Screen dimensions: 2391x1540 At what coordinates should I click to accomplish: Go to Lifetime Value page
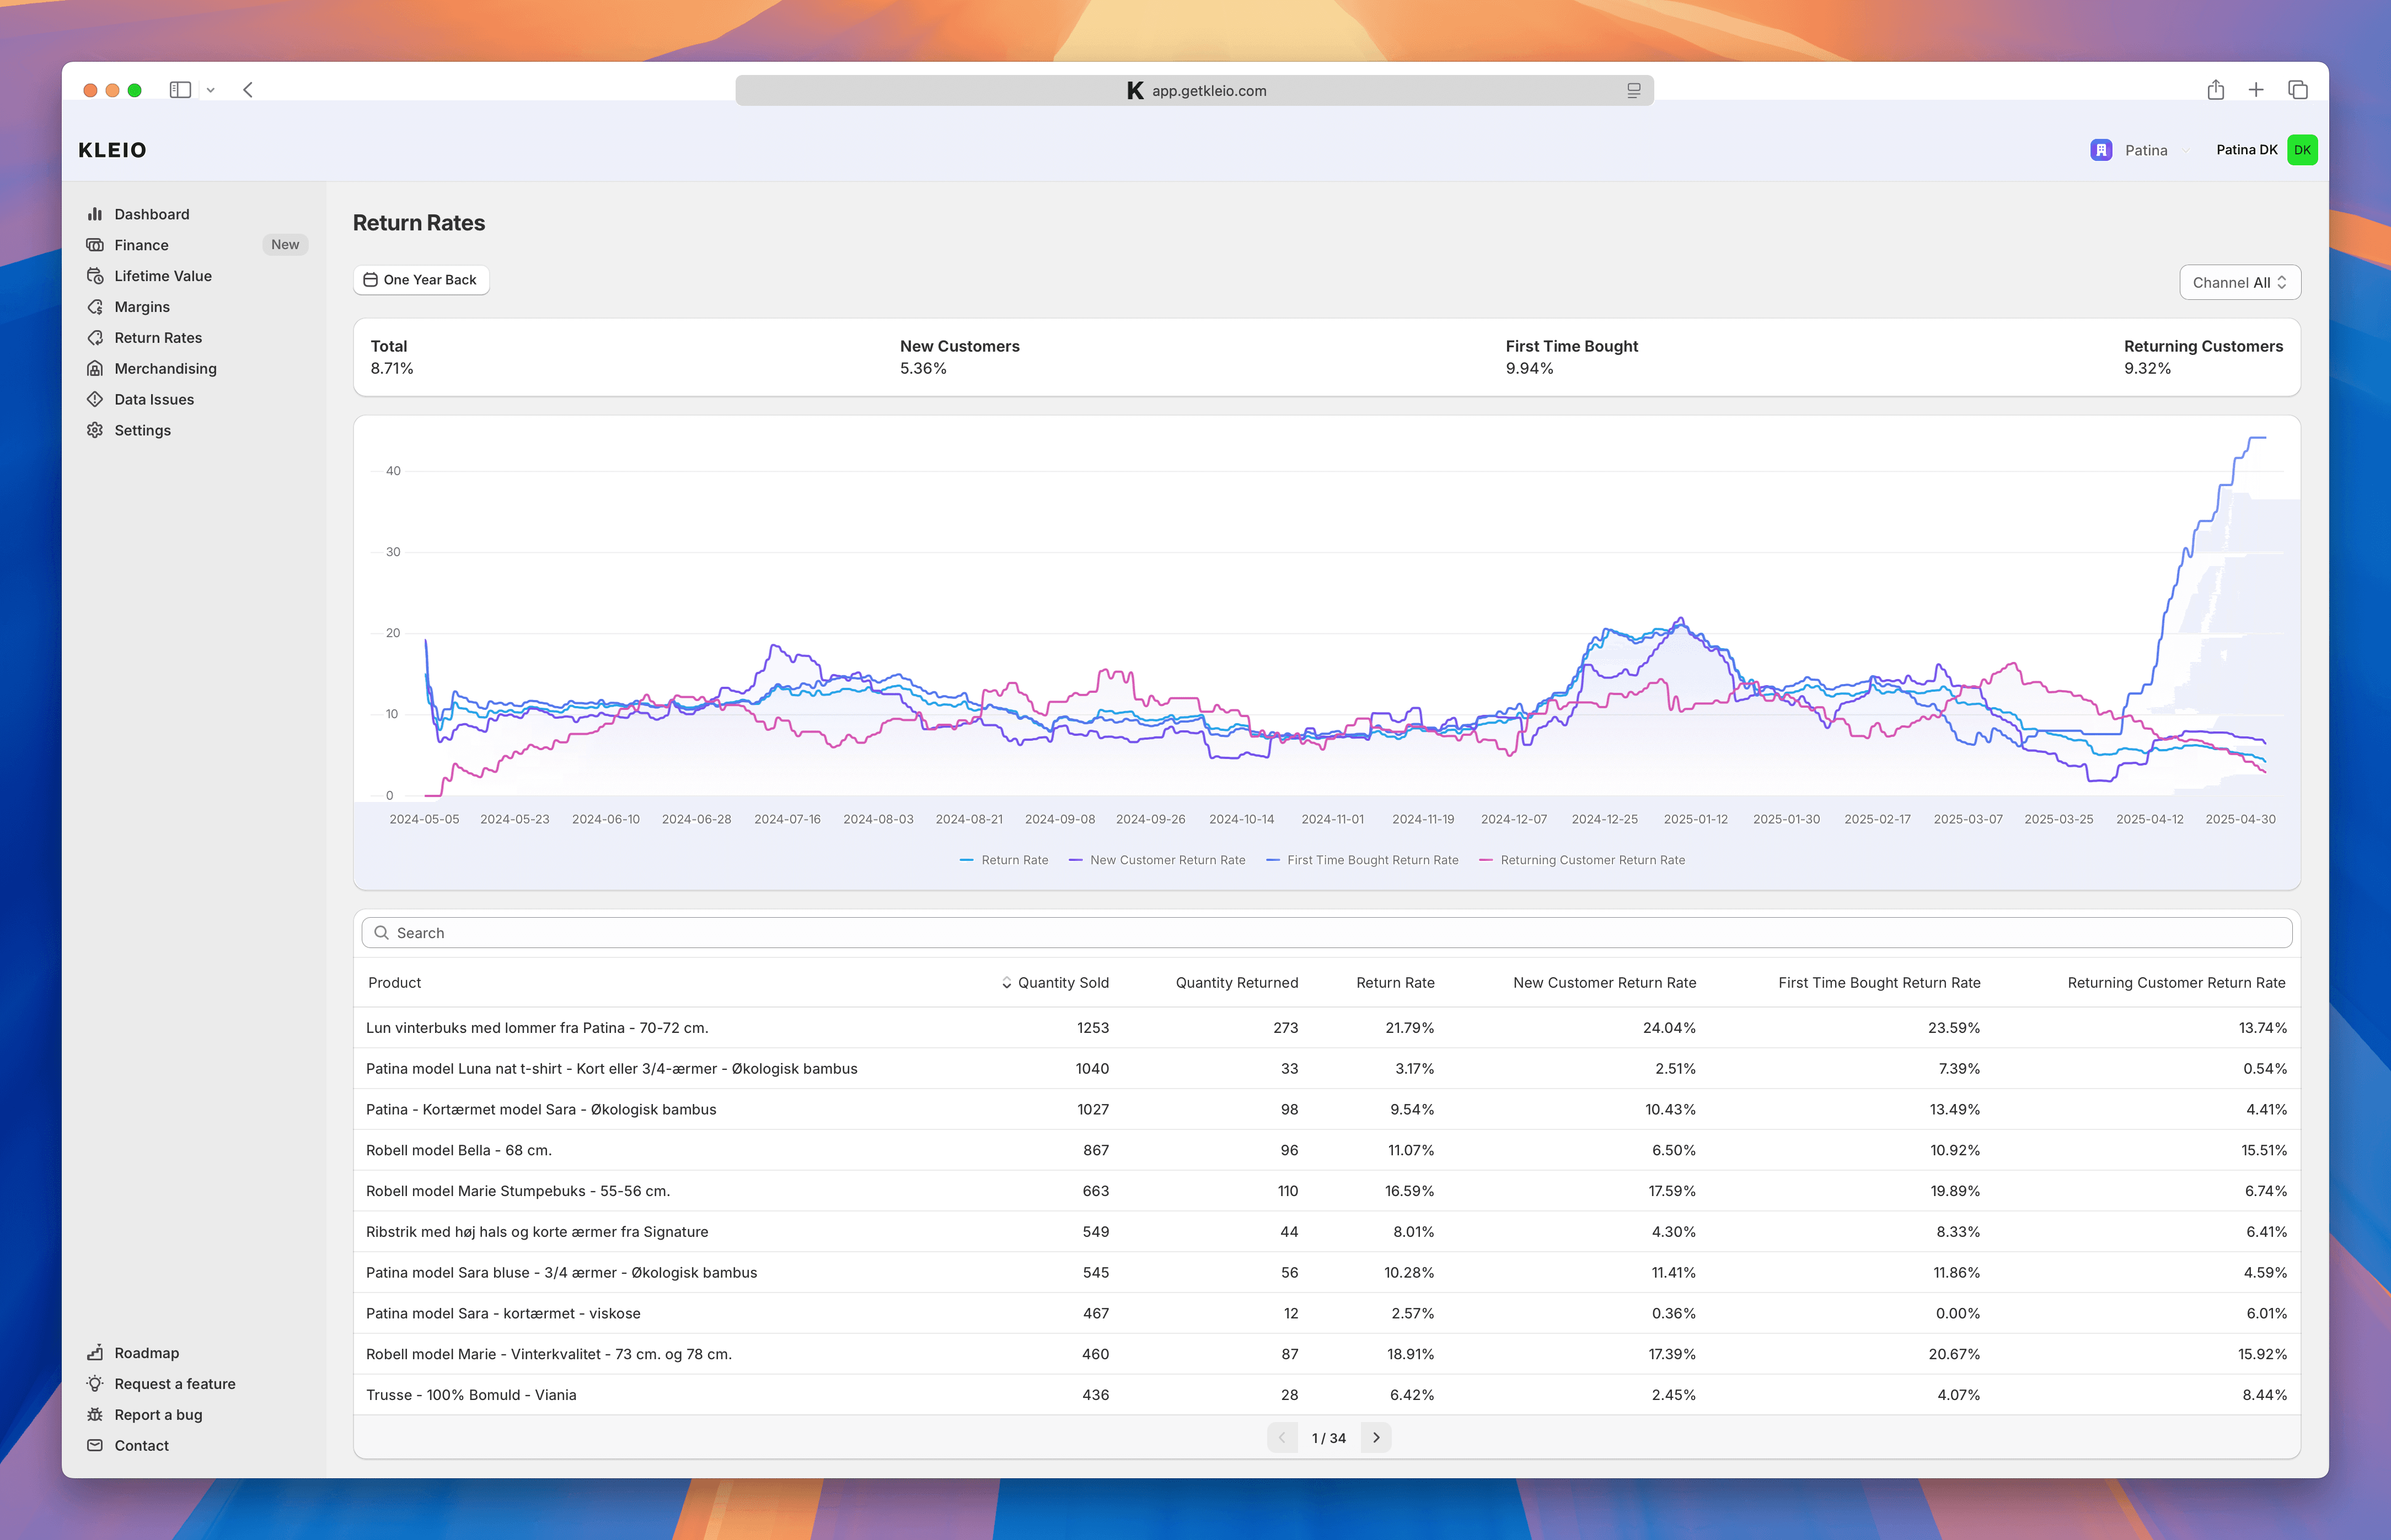tap(162, 276)
